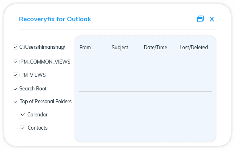235x150 pixels.
Task: Select the Search Root folder label
Action: 33,89
